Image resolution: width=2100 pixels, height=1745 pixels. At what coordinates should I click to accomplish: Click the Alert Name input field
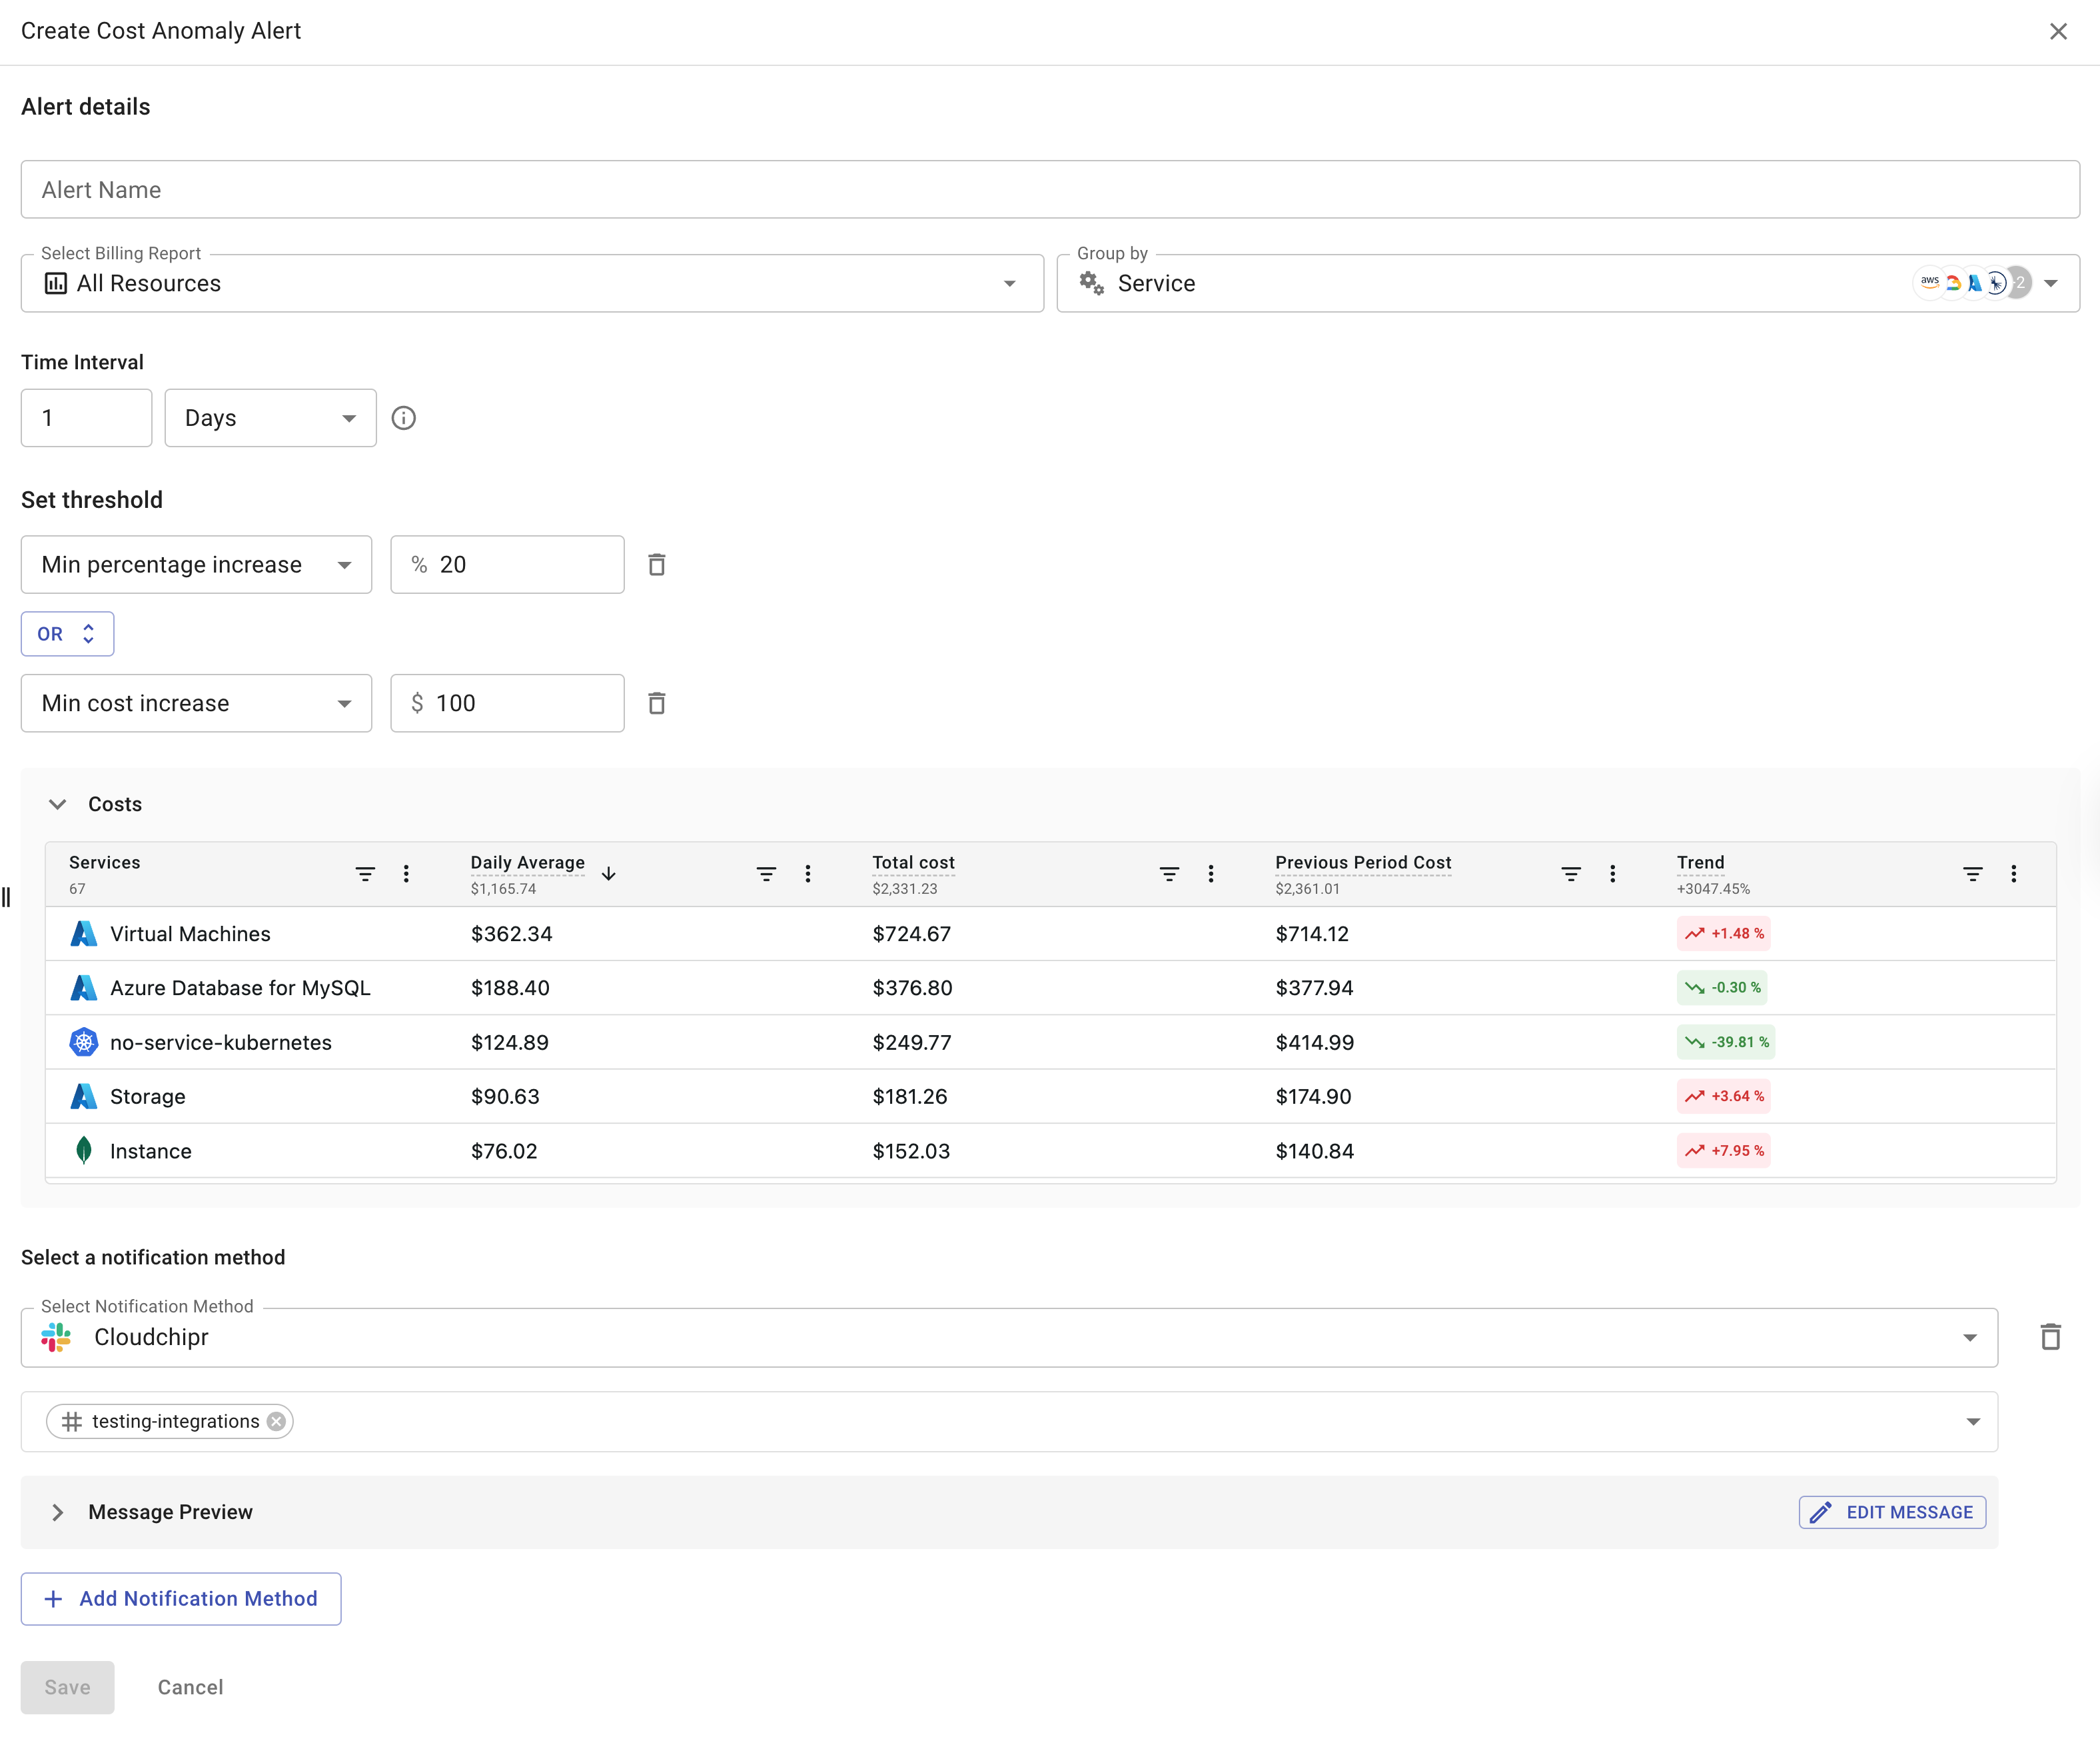[x=1049, y=189]
